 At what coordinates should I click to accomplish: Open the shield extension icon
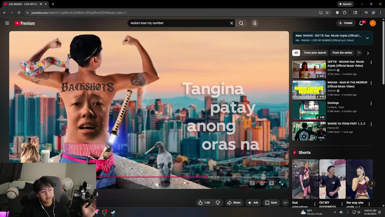(x=337, y=13)
